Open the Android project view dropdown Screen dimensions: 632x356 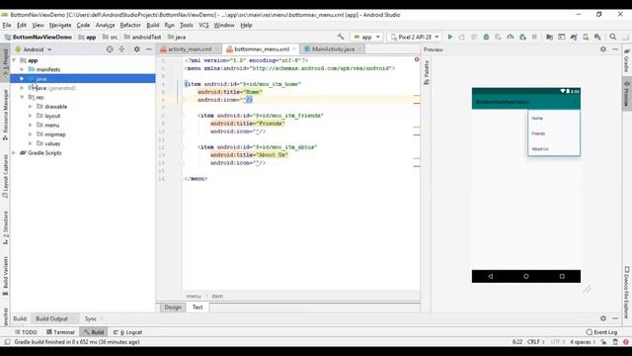(x=34, y=49)
